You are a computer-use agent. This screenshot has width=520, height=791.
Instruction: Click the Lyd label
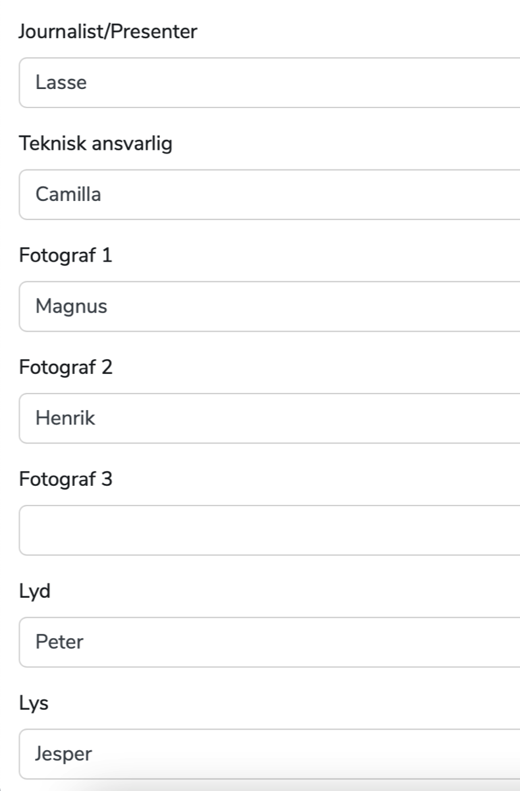point(35,591)
